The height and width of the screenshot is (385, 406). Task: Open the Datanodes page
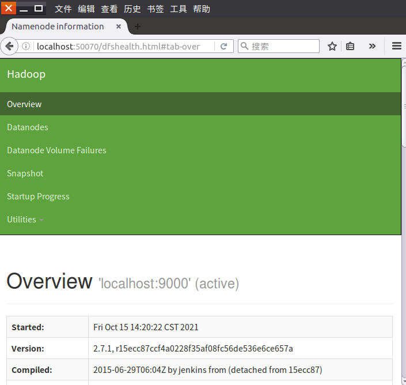click(28, 127)
